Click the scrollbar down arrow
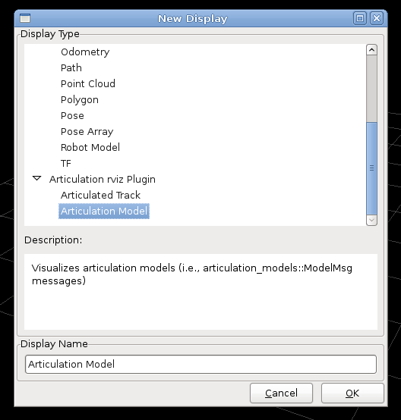This screenshot has width=401, height=420. (x=371, y=220)
